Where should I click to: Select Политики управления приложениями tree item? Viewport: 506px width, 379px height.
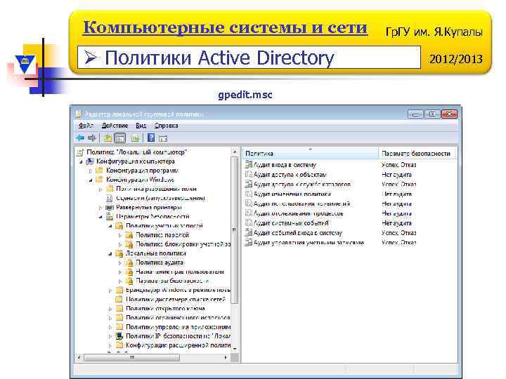click(x=178, y=327)
